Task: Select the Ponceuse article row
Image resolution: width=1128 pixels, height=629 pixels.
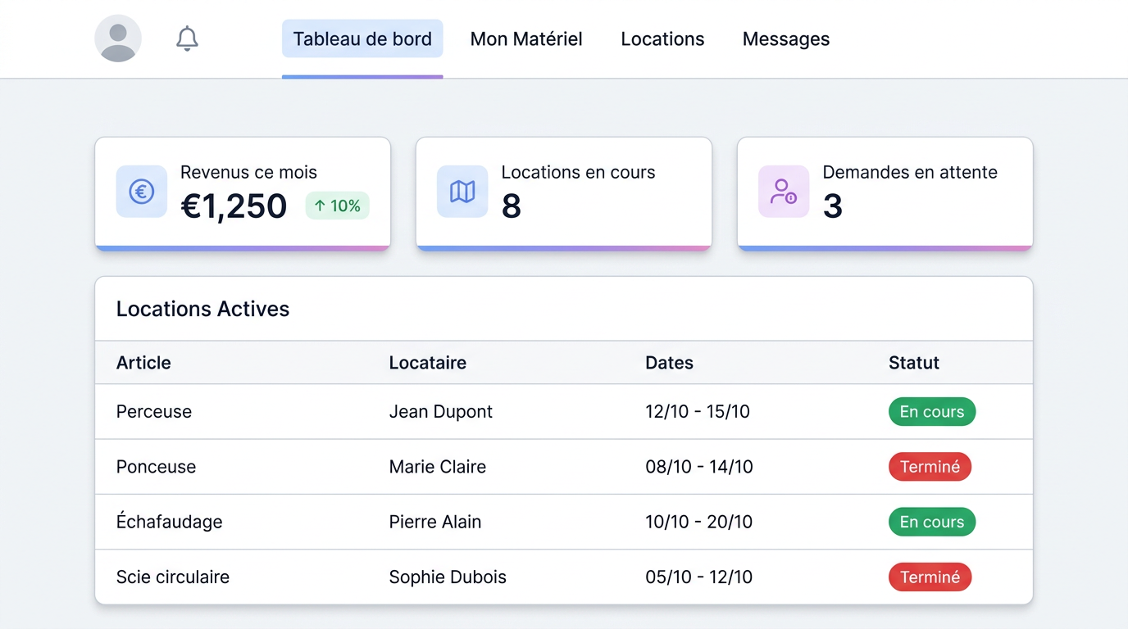Action: tap(564, 467)
